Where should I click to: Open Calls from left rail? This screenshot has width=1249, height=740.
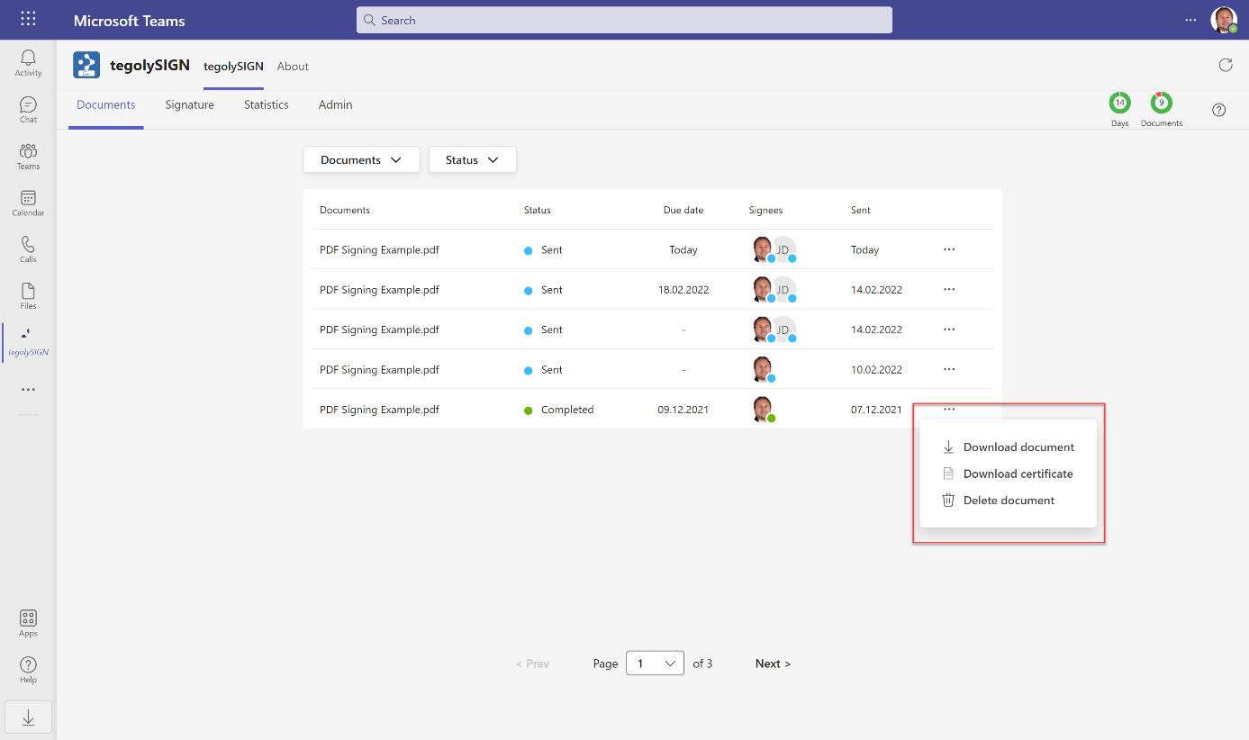click(28, 249)
